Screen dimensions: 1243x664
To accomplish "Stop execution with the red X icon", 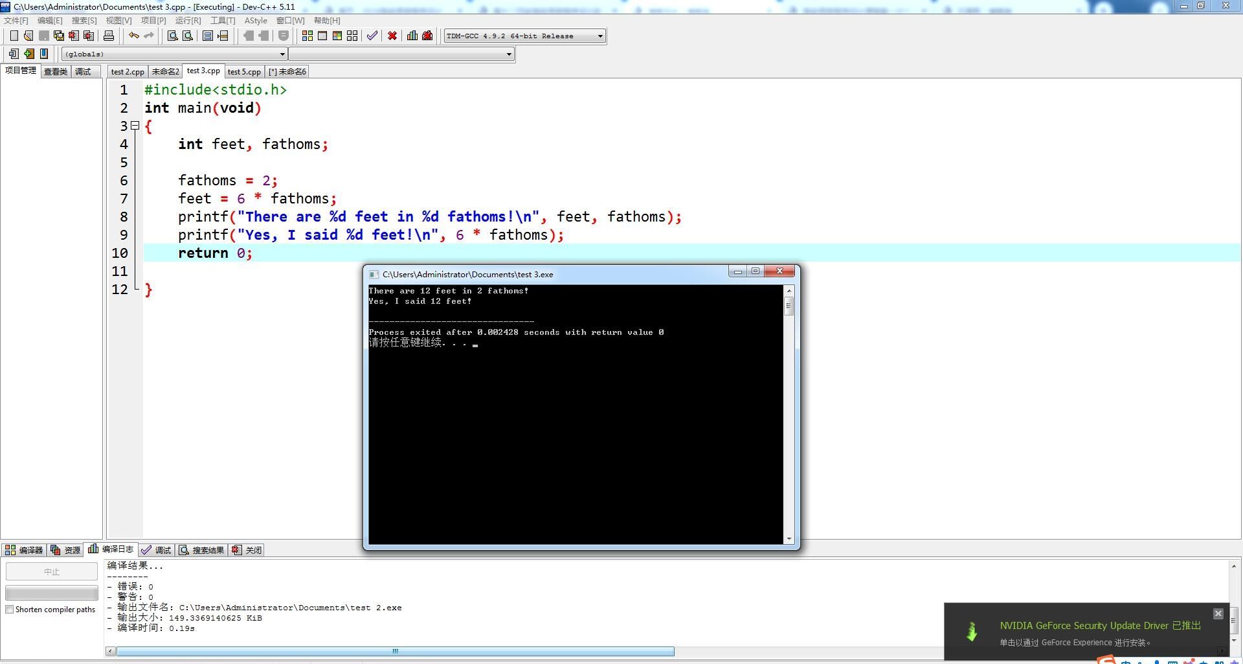I will pyautogui.click(x=392, y=36).
